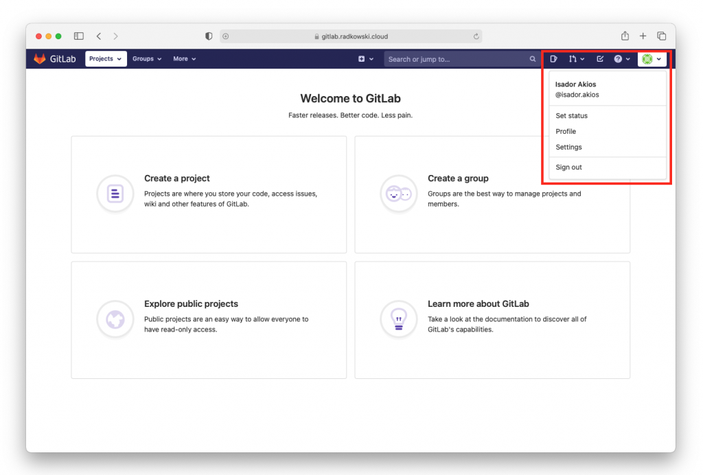
Task: Click the lock icon in address bar
Action: coord(317,36)
